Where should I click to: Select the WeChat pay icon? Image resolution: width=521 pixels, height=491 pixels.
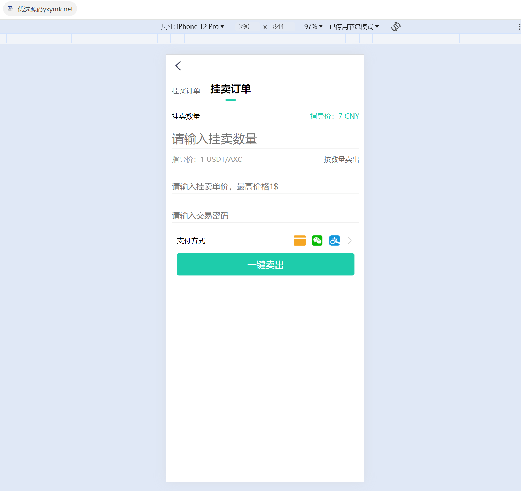(x=317, y=240)
